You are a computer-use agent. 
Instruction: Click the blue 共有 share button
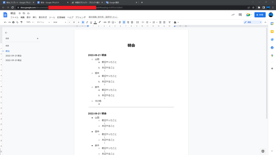pyautogui.click(x=260, y=15)
